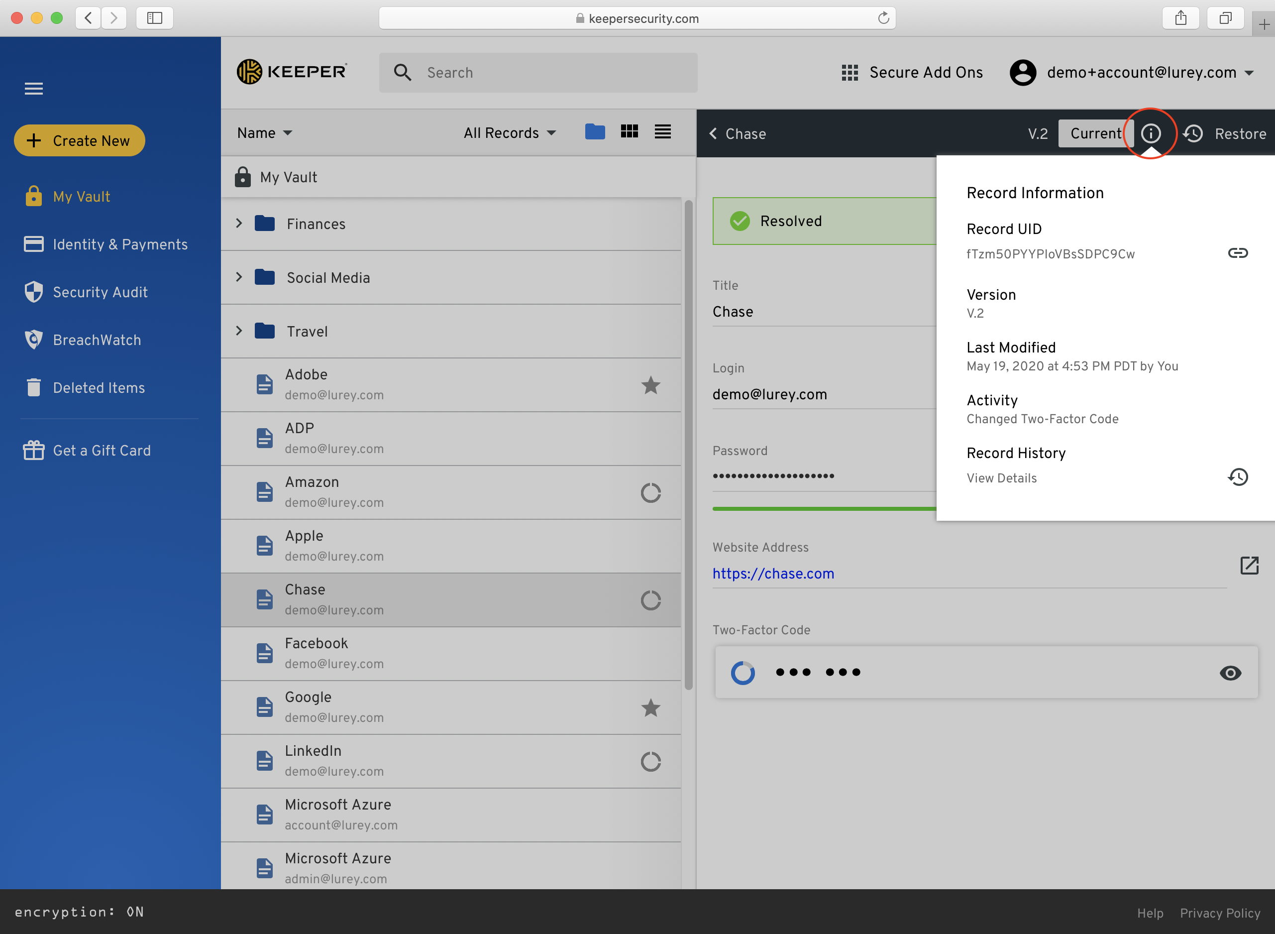The height and width of the screenshot is (934, 1275).
Task: Click the Keeper logo
Action: (x=292, y=72)
